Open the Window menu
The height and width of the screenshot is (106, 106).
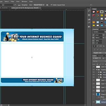24,1
